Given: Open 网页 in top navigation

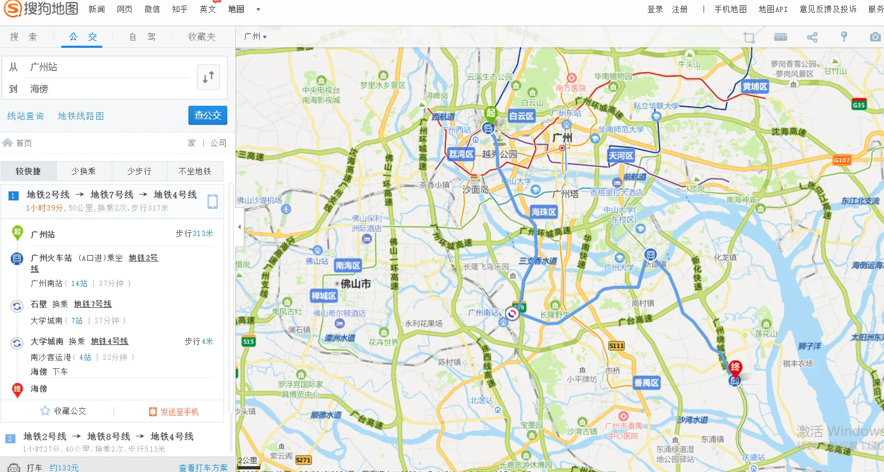Looking at the screenshot, I should [x=125, y=9].
